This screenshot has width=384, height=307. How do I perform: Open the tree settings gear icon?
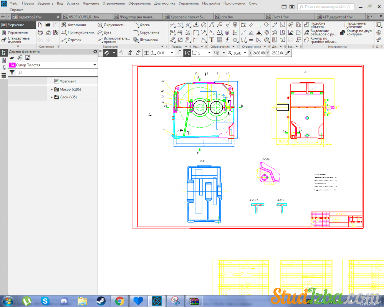tap(95, 51)
